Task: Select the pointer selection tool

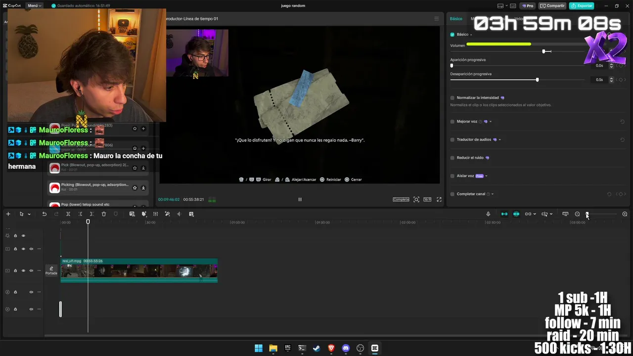Action: 21,214
